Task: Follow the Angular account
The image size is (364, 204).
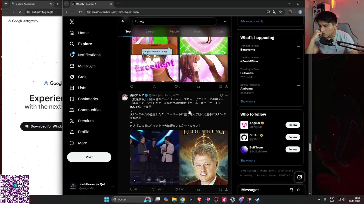Action: [293, 125]
